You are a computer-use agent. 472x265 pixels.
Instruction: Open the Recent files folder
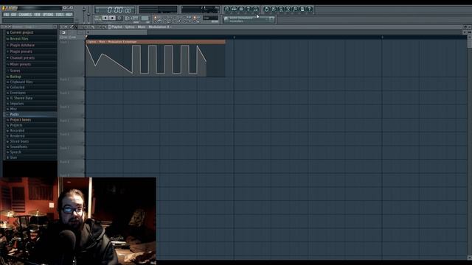pos(30,39)
